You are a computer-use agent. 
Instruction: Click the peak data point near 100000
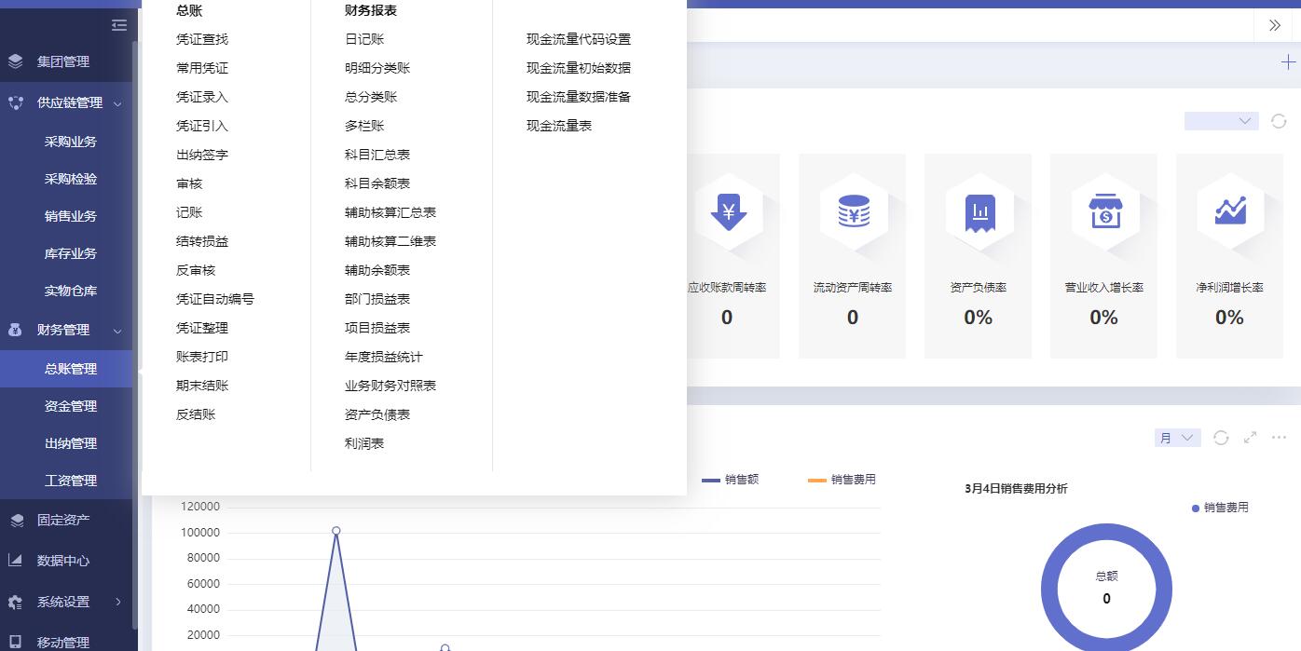[336, 531]
